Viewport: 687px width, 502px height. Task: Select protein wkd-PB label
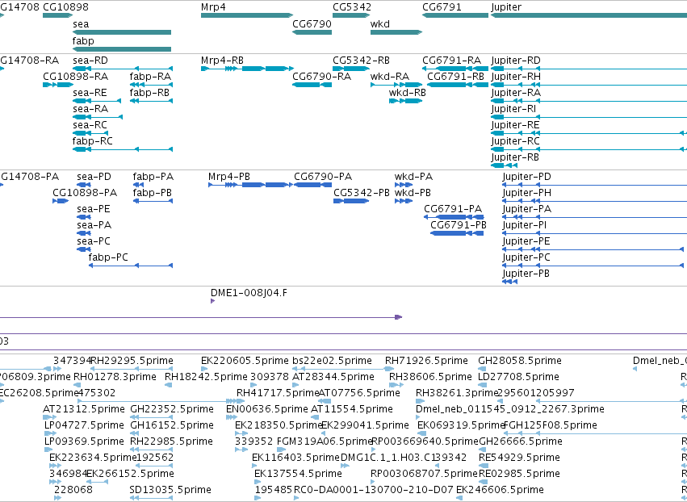413,193
